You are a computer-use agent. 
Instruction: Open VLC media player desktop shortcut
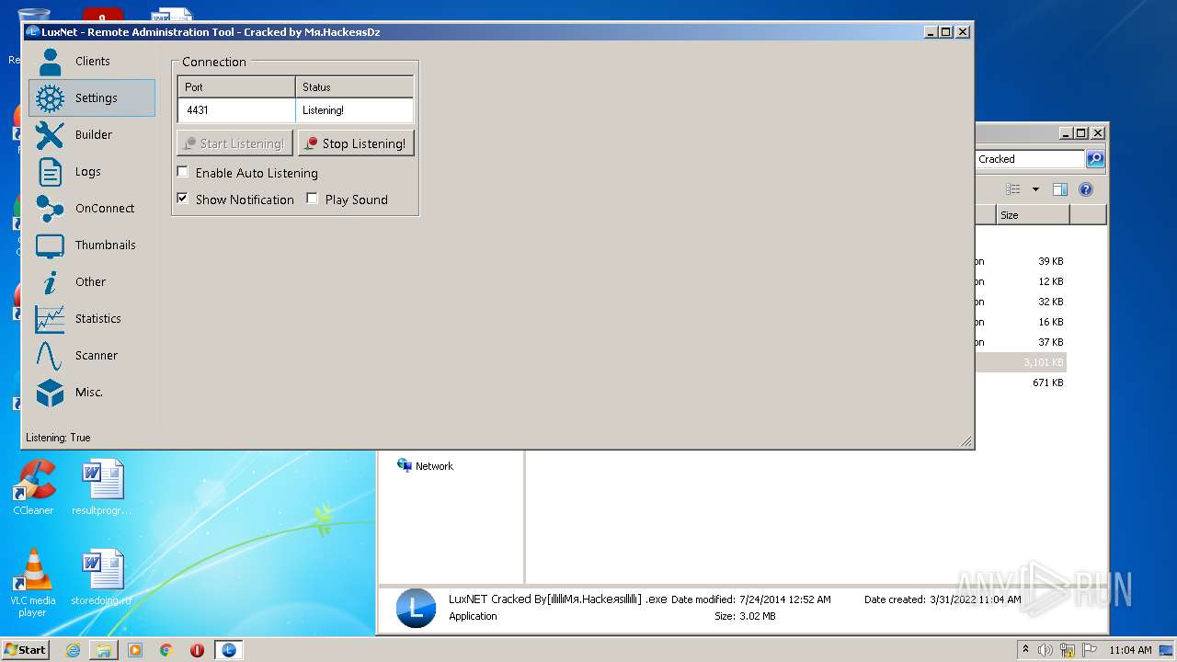pyautogui.click(x=33, y=584)
